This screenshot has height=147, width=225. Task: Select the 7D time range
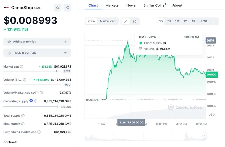169,21
